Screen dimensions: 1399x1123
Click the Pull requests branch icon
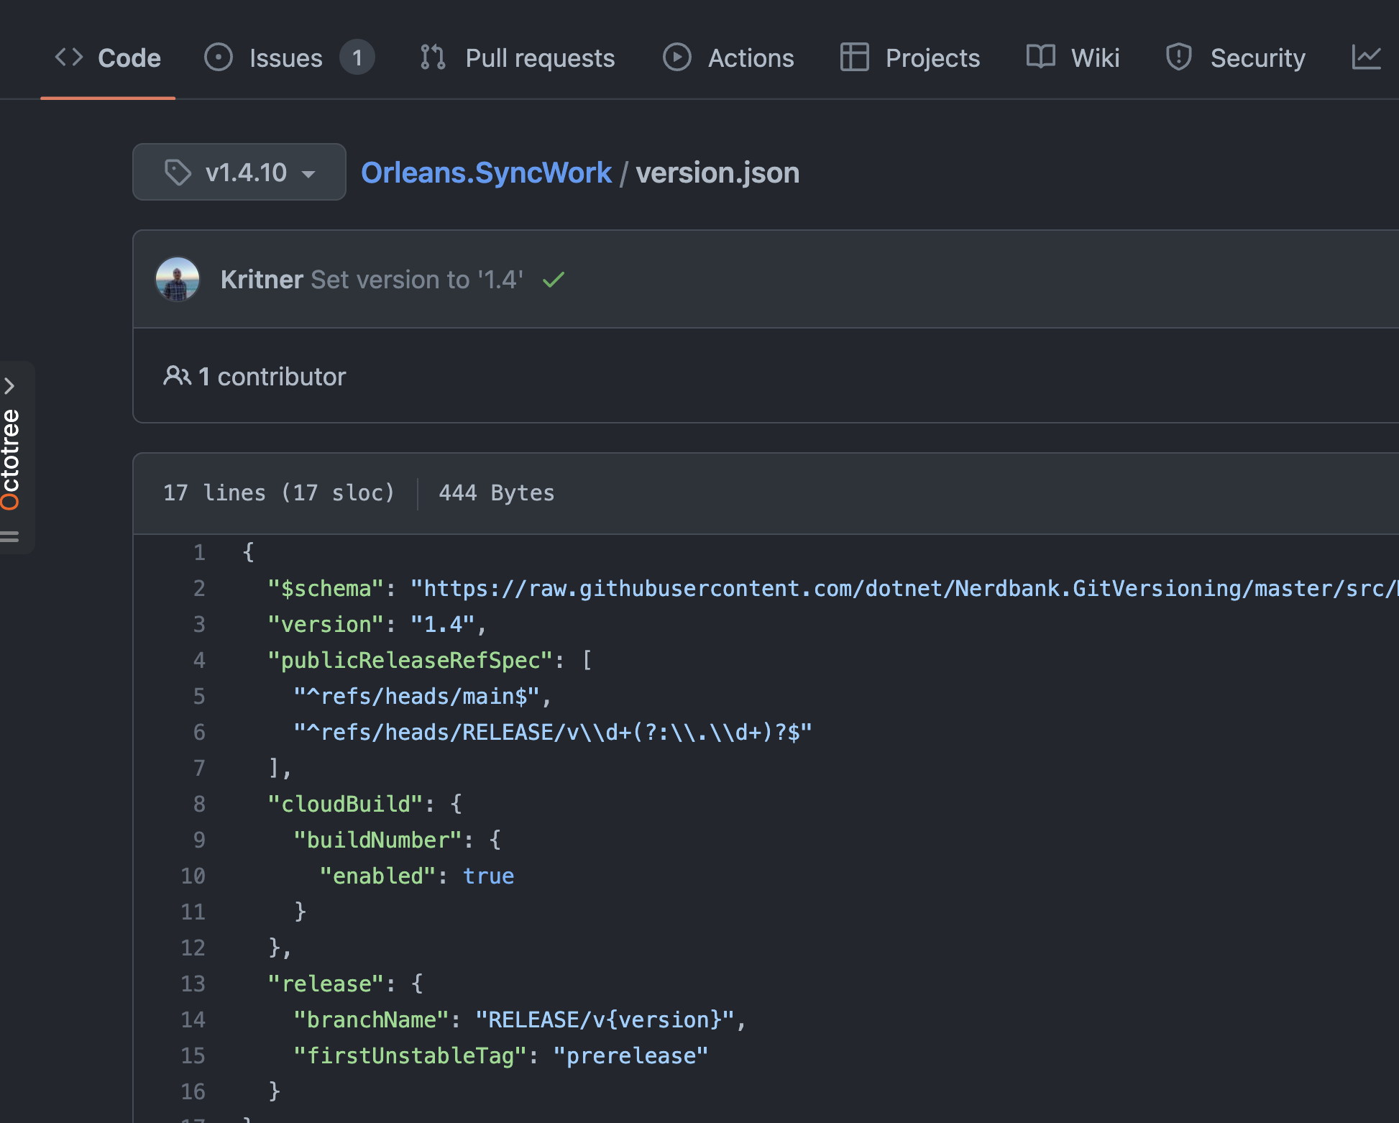(x=433, y=58)
